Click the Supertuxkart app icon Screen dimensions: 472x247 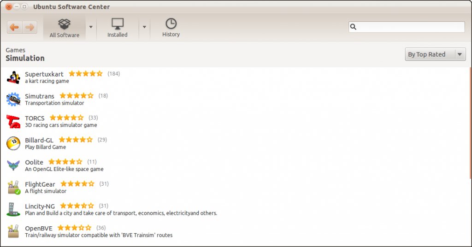coord(13,77)
